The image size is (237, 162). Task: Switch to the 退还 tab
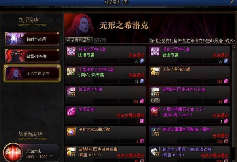pos(100,40)
